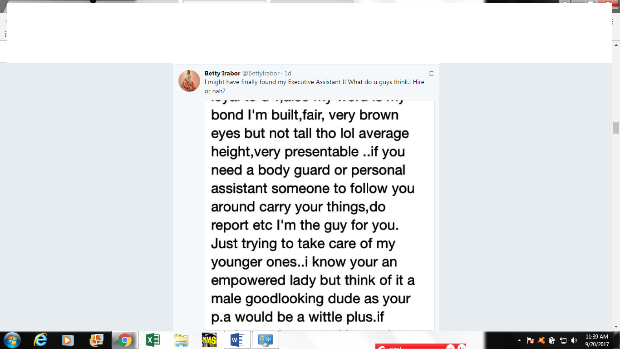View Betty Irabor's profile picture

pos(189,81)
